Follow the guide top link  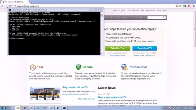(123, 10)
